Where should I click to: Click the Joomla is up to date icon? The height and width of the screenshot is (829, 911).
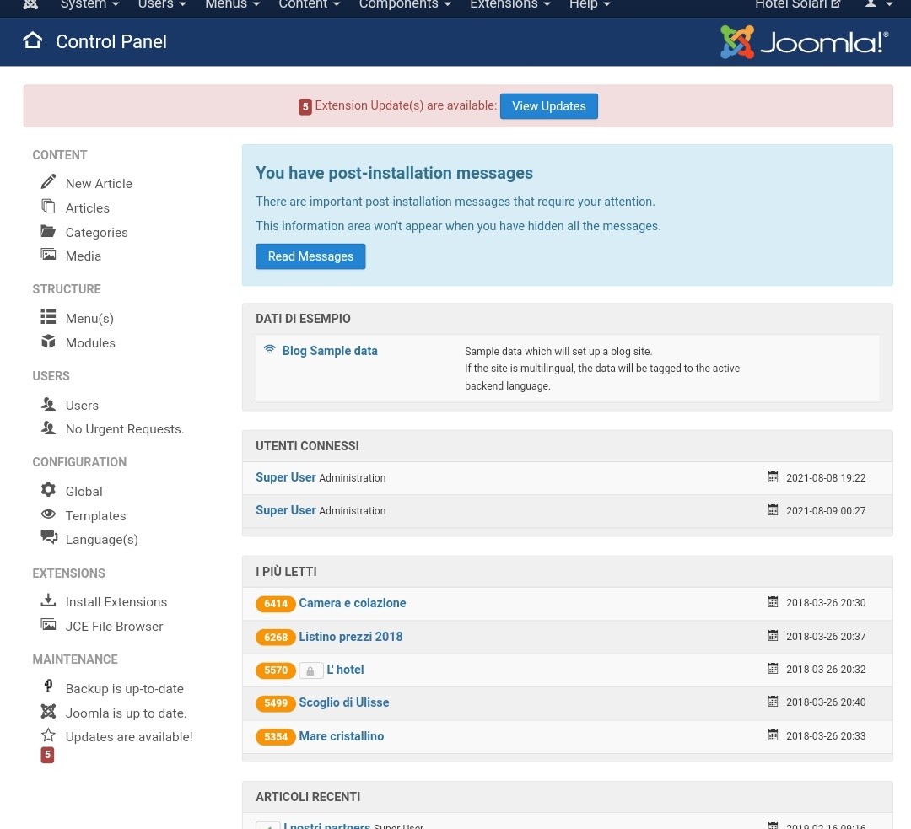48,711
